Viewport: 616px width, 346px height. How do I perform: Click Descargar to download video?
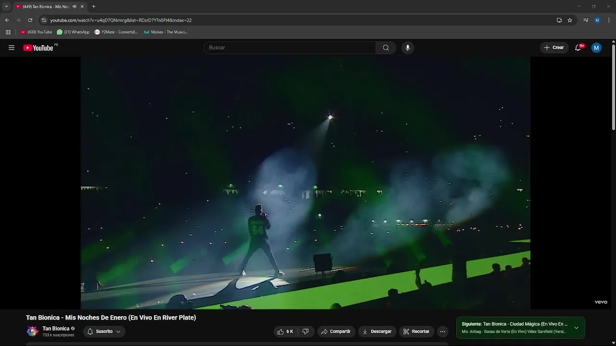377,332
